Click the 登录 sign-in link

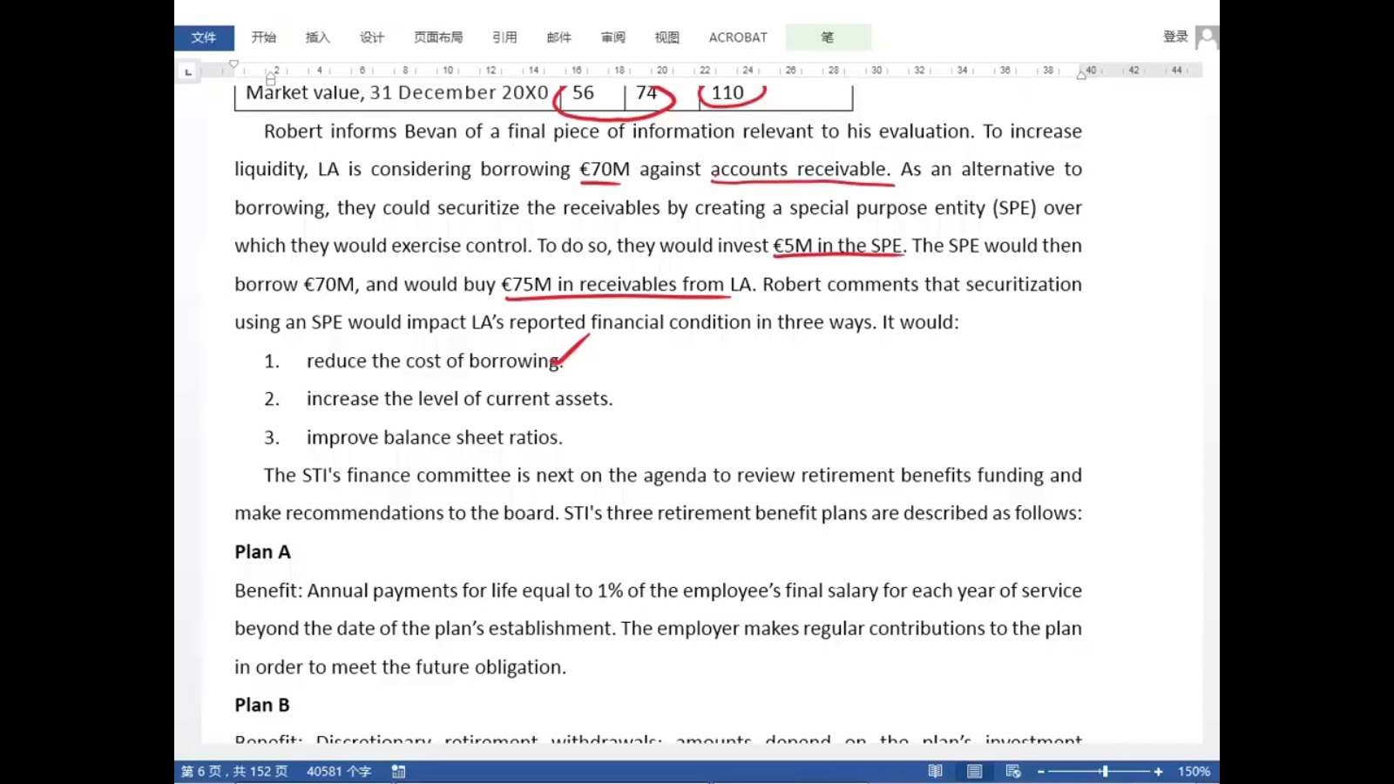tap(1175, 37)
